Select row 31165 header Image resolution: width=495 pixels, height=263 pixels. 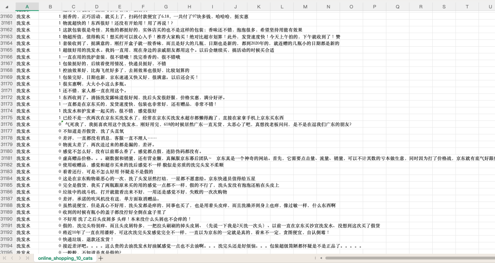coord(7,50)
